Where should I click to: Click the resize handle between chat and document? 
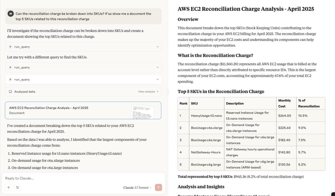point(168,92)
